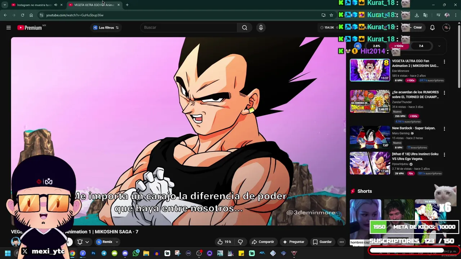Close the VEGETA ULTRA EGO tab
The height and width of the screenshot is (259, 461).
click(x=118, y=5)
